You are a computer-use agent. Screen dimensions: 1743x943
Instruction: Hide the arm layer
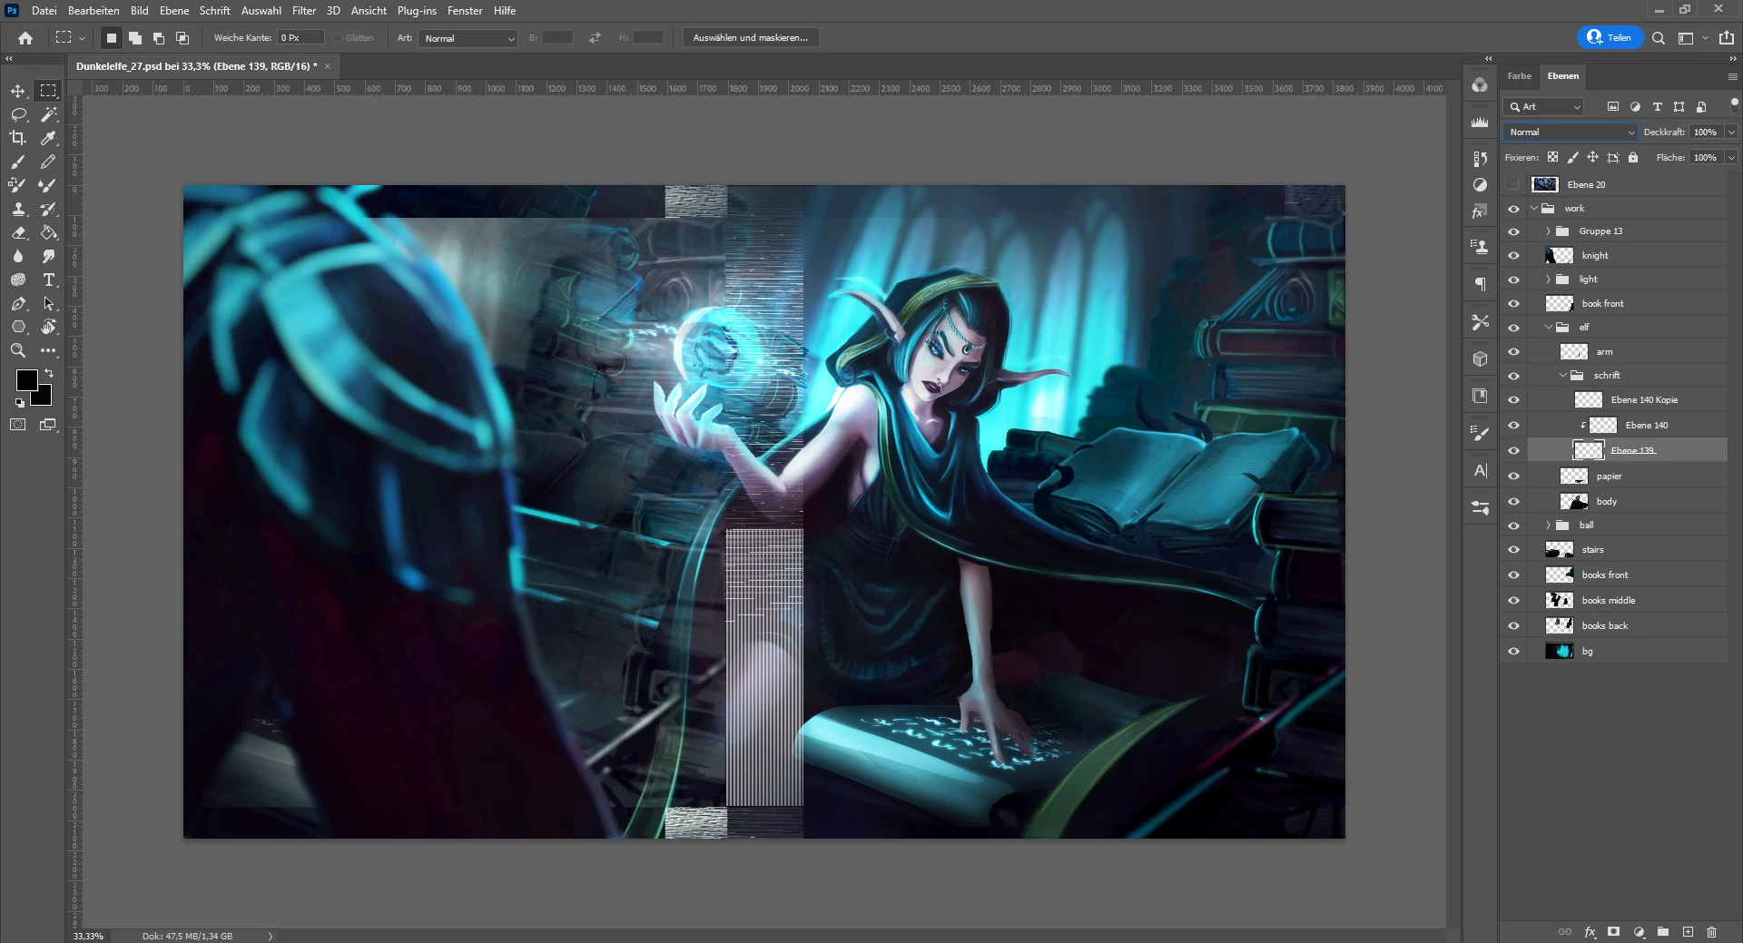(x=1513, y=352)
